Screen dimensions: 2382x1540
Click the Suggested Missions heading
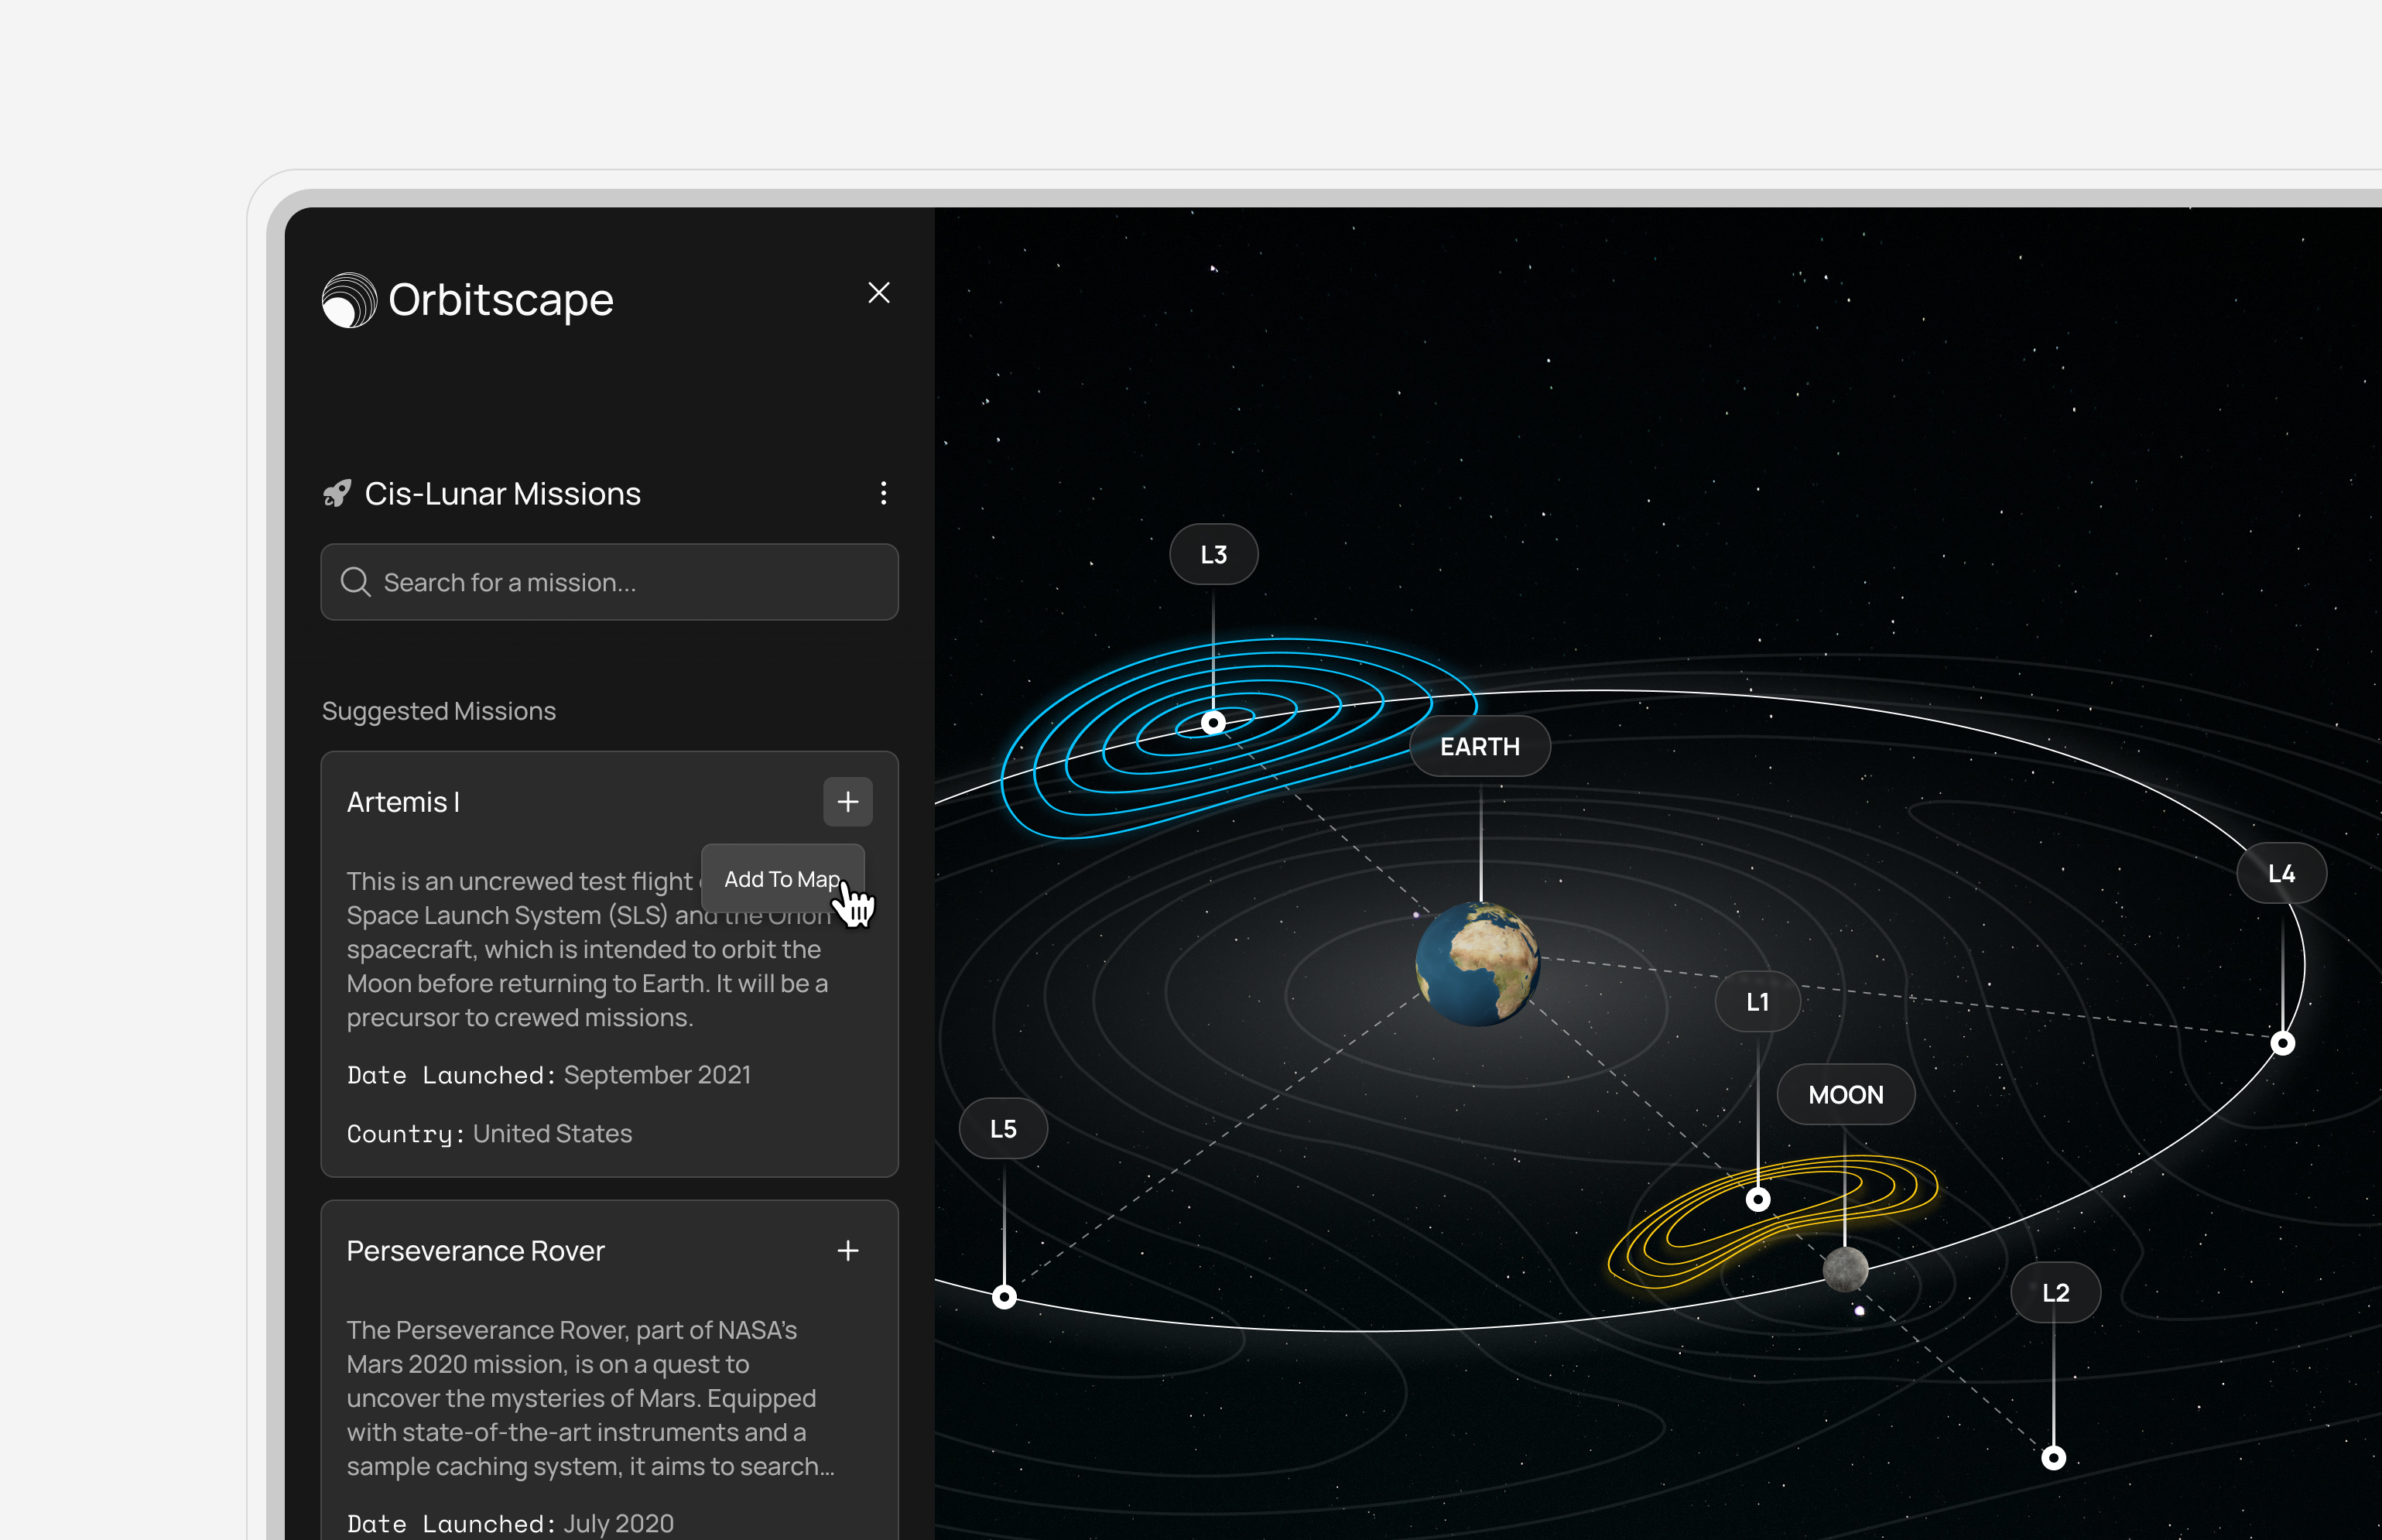tap(439, 711)
